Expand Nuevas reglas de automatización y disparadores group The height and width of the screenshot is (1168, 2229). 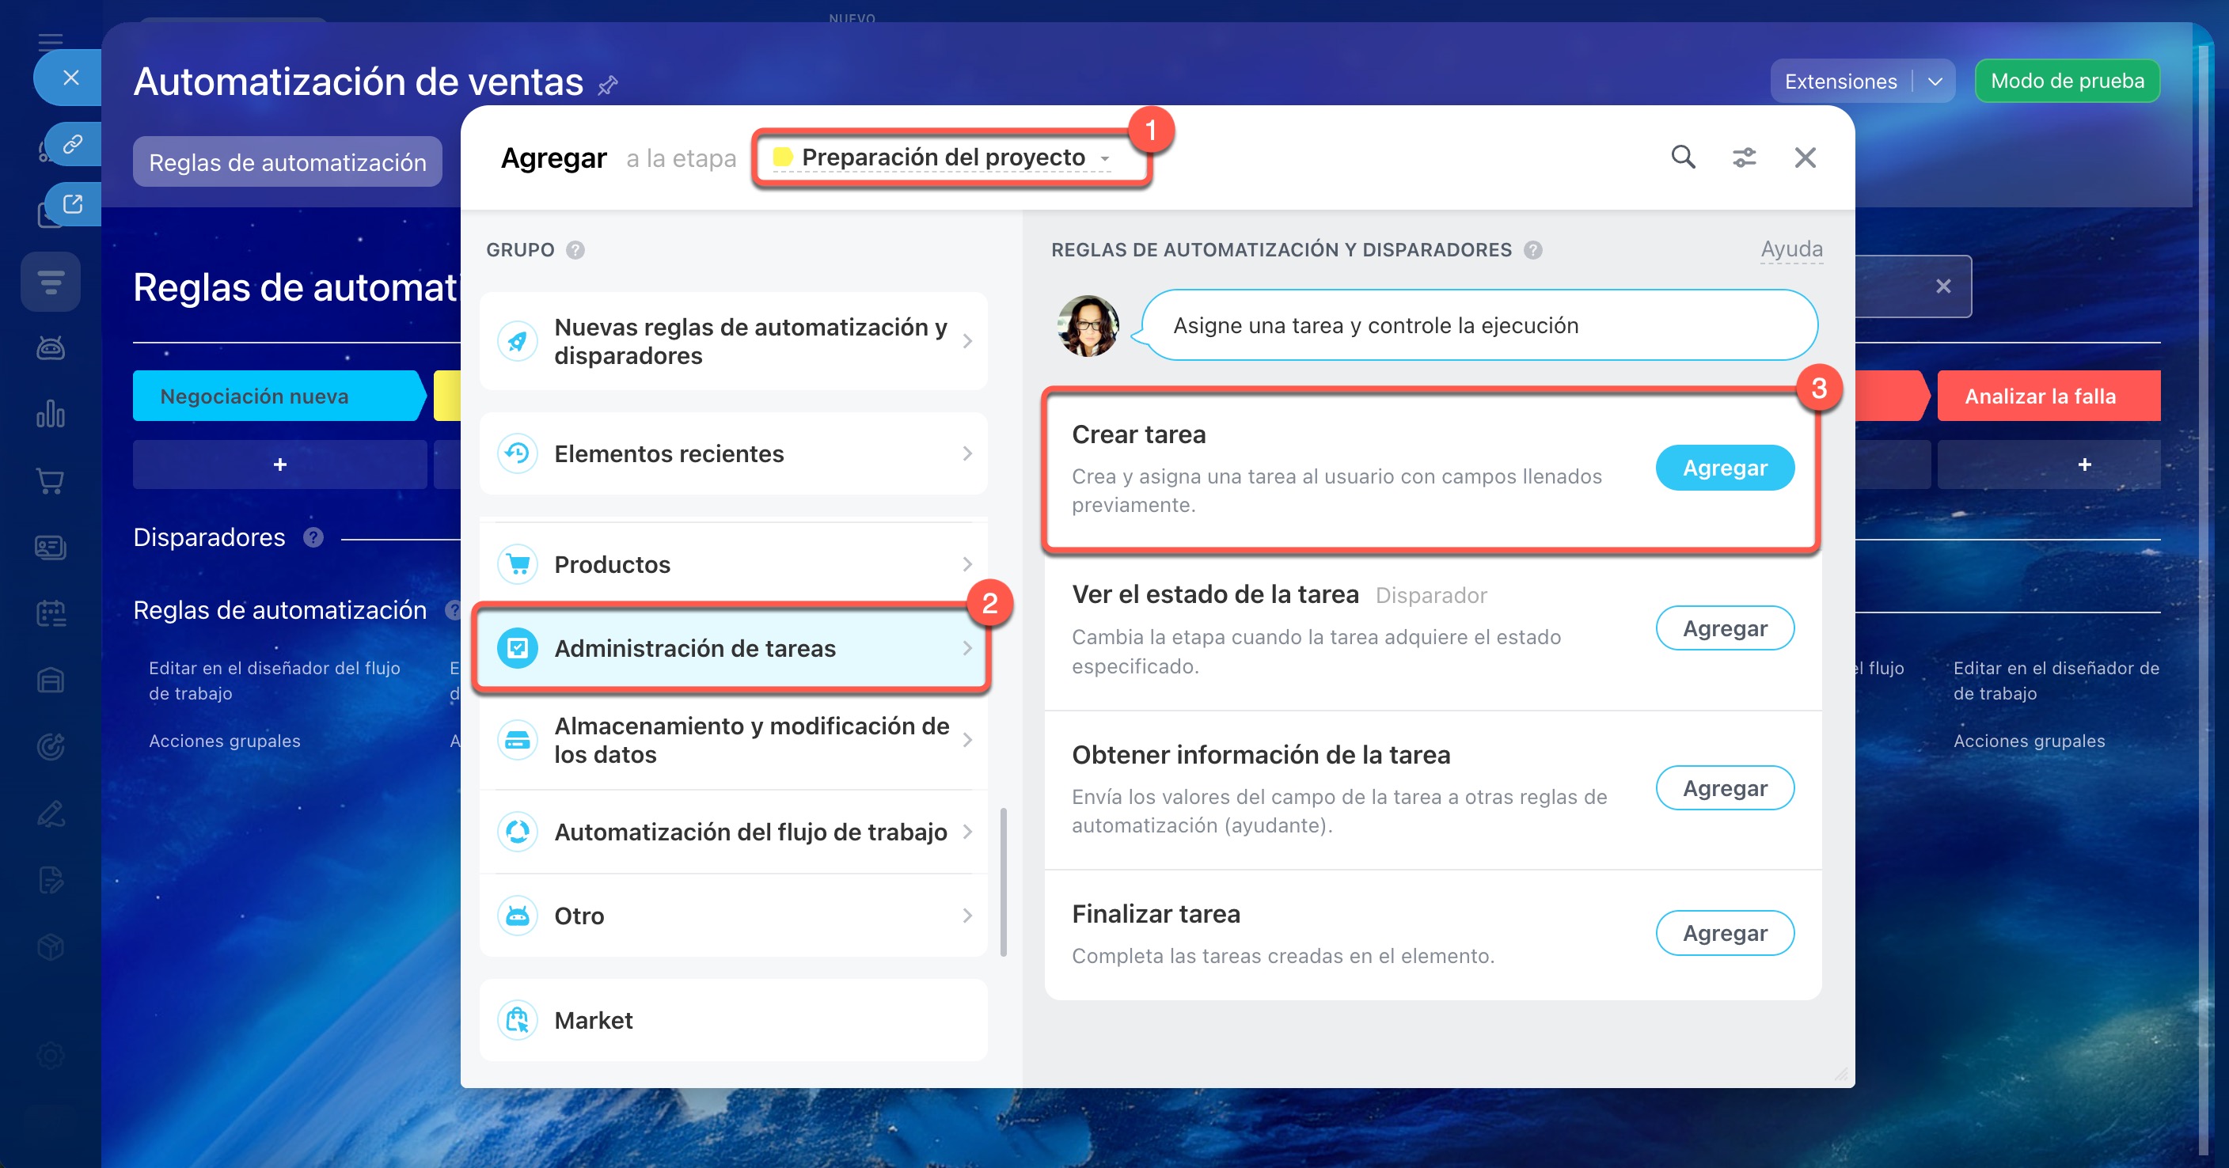(x=733, y=341)
